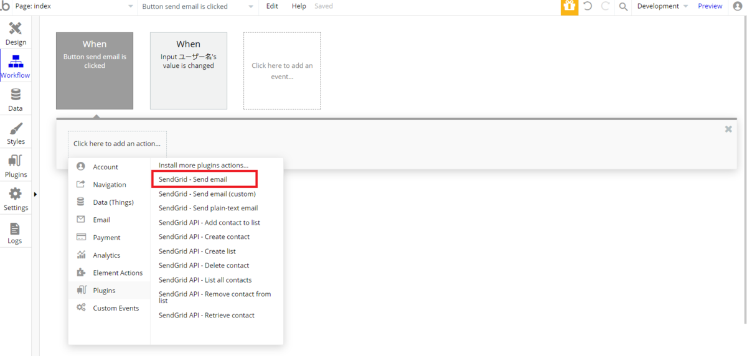Open the Help menu

pos(299,6)
